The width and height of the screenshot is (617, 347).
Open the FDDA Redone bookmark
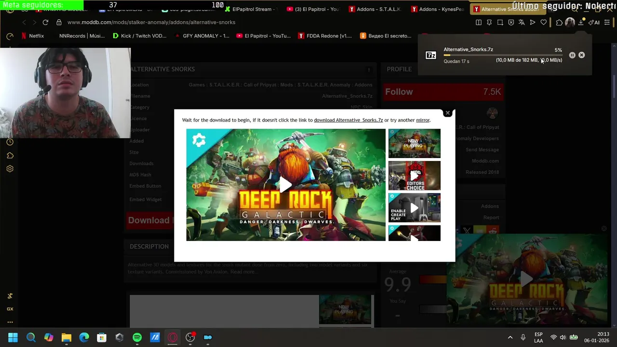[x=325, y=36]
